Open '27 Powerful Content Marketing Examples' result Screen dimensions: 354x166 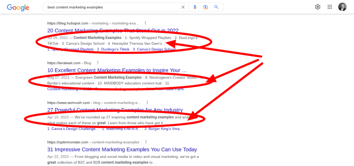click(x=115, y=110)
